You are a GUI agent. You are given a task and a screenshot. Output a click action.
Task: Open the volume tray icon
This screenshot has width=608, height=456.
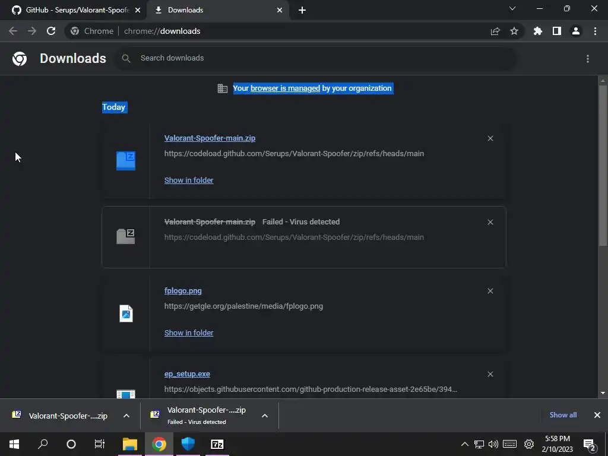coord(493,444)
